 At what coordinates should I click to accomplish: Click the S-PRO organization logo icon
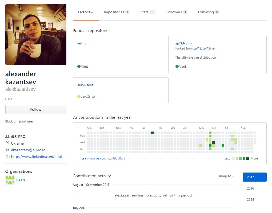(x=10, y=180)
